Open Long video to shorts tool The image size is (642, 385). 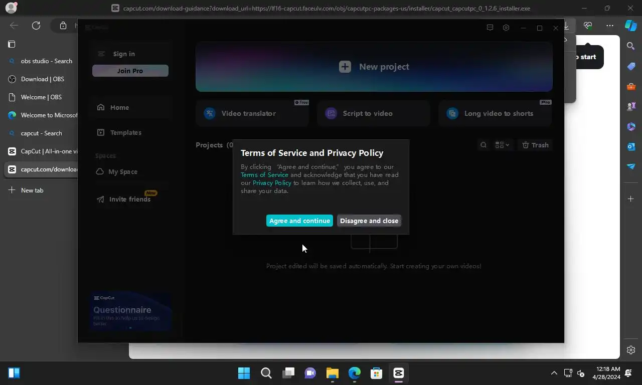[x=495, y=113]
